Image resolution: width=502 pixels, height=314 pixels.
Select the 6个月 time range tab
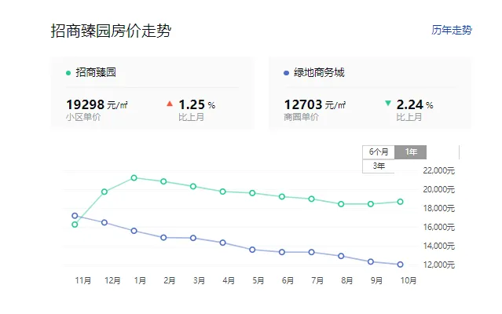[379, 152]
